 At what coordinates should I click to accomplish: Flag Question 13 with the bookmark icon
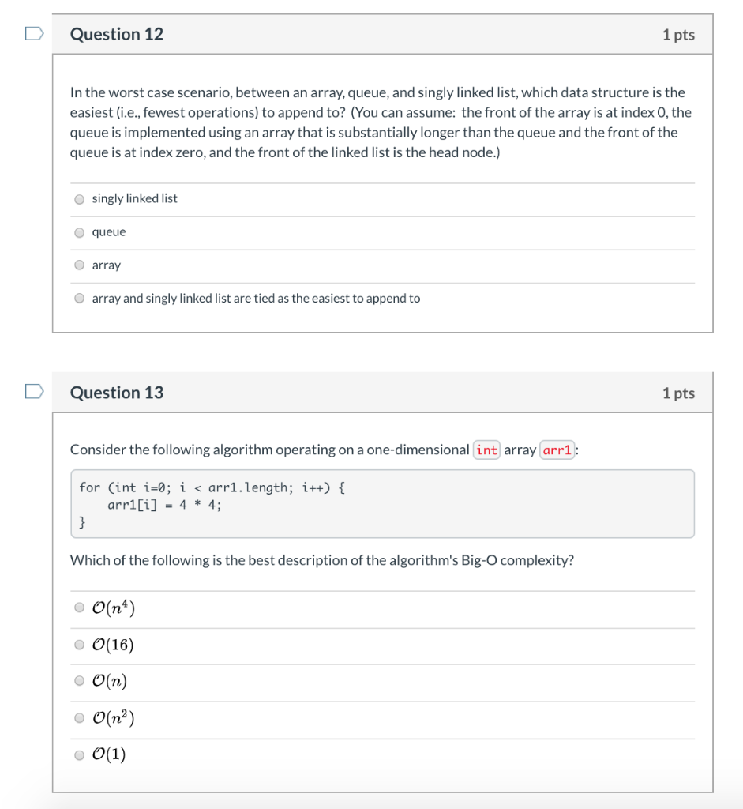tap(34, 392)
